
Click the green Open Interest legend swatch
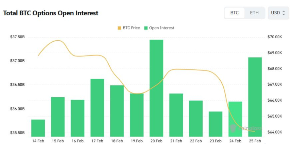coord(146,28)
